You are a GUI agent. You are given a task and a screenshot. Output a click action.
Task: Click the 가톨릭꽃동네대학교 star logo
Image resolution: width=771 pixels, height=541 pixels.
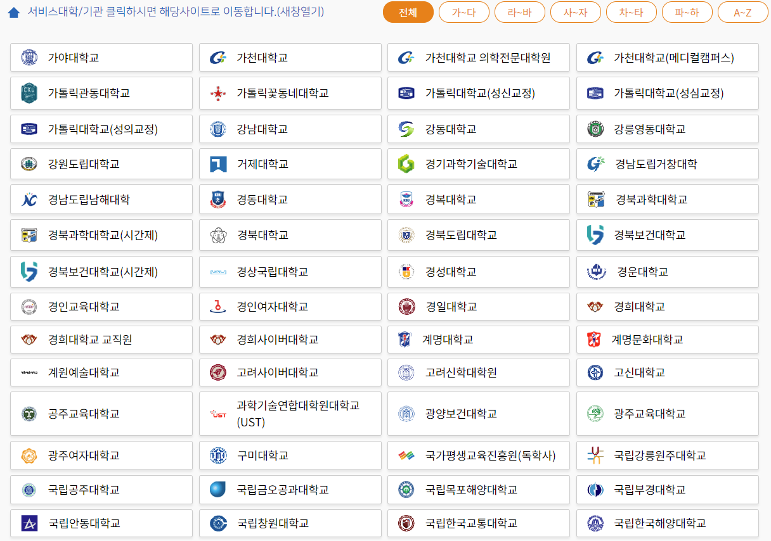[x=218, y=94]
